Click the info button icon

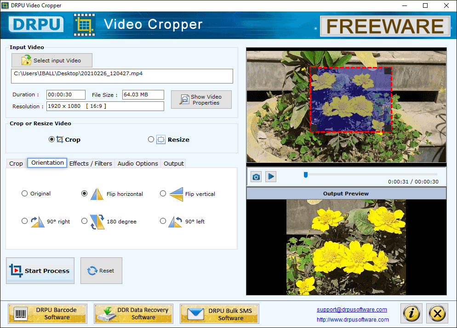pyautogui.click(x=411, y=313)
